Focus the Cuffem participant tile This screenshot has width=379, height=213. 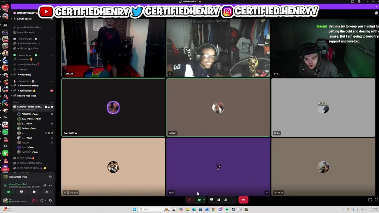218,107
